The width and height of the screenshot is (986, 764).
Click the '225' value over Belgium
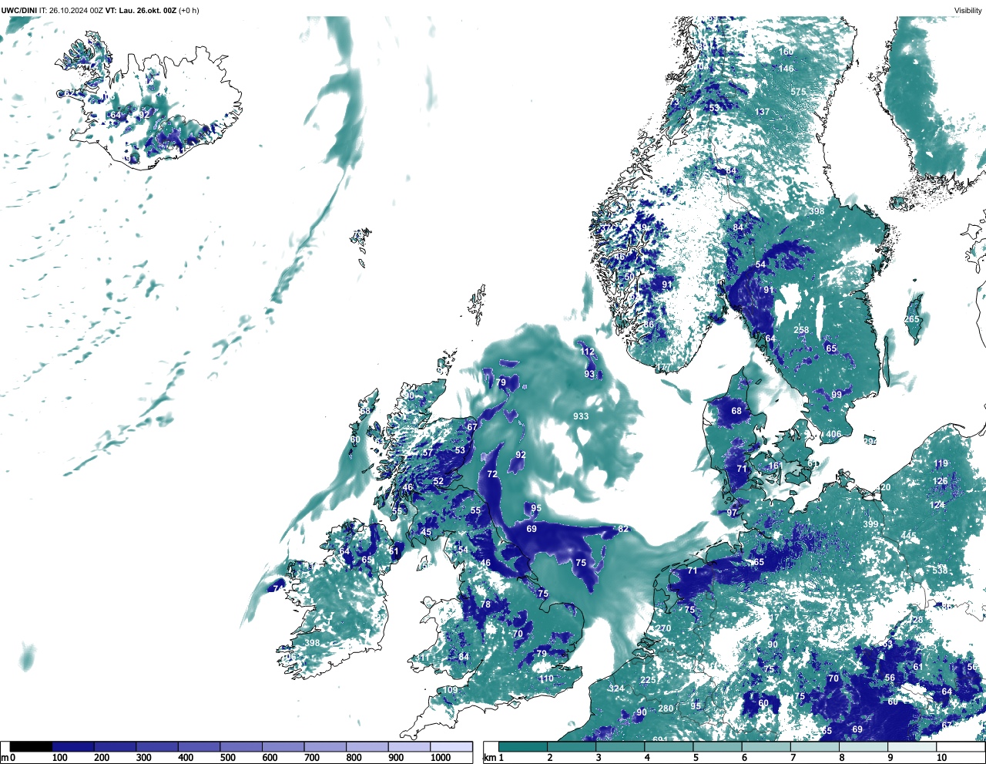coord(649,680)
